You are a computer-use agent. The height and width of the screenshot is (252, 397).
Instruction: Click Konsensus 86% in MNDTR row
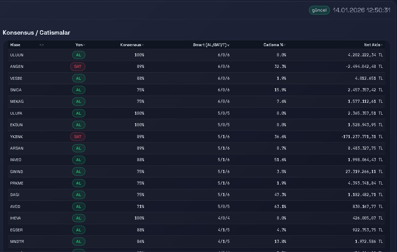point(141,241)
